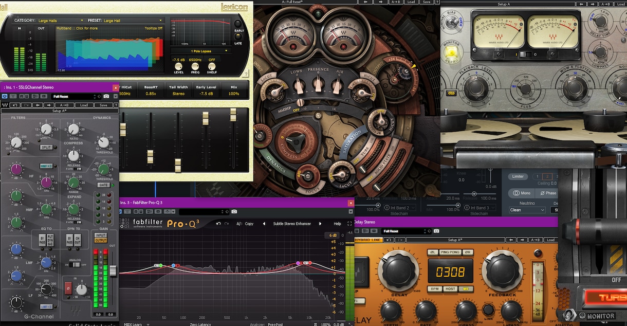627x326 pixels.
Task: Toggle SSL dynamics GATE button
Action: coord(103,185)
